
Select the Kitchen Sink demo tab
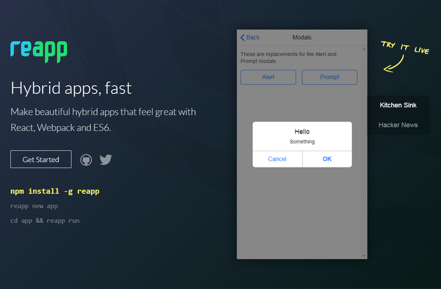(x=398, y=105)
